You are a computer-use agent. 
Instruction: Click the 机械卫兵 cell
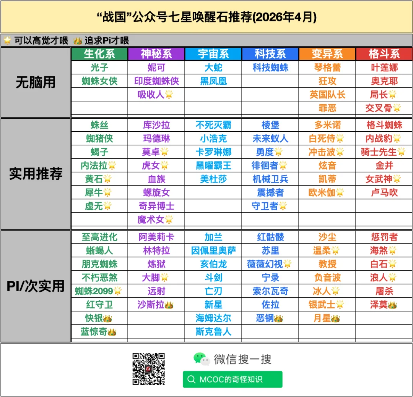[x=270, y=179]
